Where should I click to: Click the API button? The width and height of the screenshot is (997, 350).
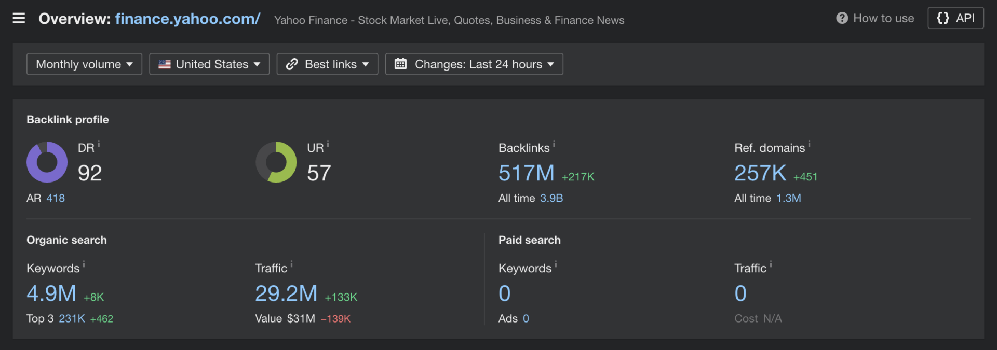tap(955, 18)
